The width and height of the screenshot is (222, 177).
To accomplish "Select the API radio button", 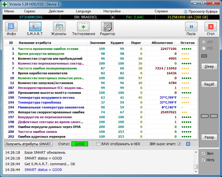I will (x=204, y=42).
